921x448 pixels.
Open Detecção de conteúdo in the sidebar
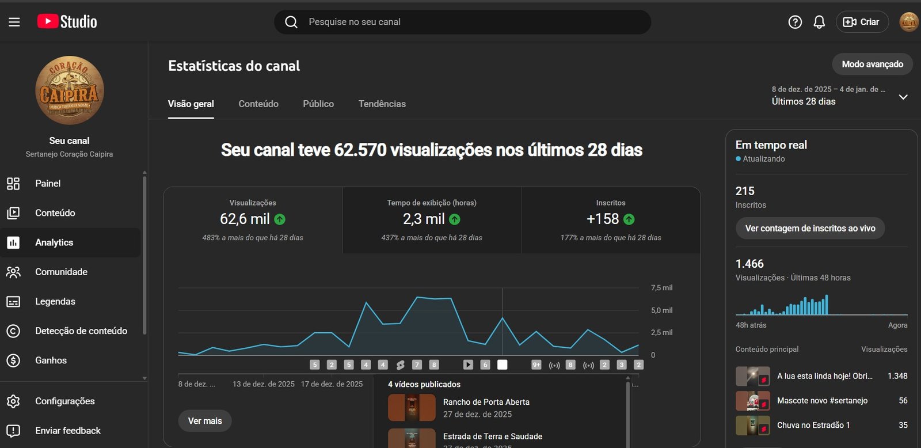[70, 331]
